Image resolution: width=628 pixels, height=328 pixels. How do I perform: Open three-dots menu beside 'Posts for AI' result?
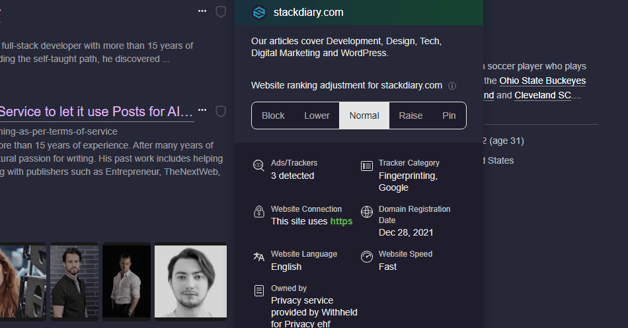(x=202, y=110)
